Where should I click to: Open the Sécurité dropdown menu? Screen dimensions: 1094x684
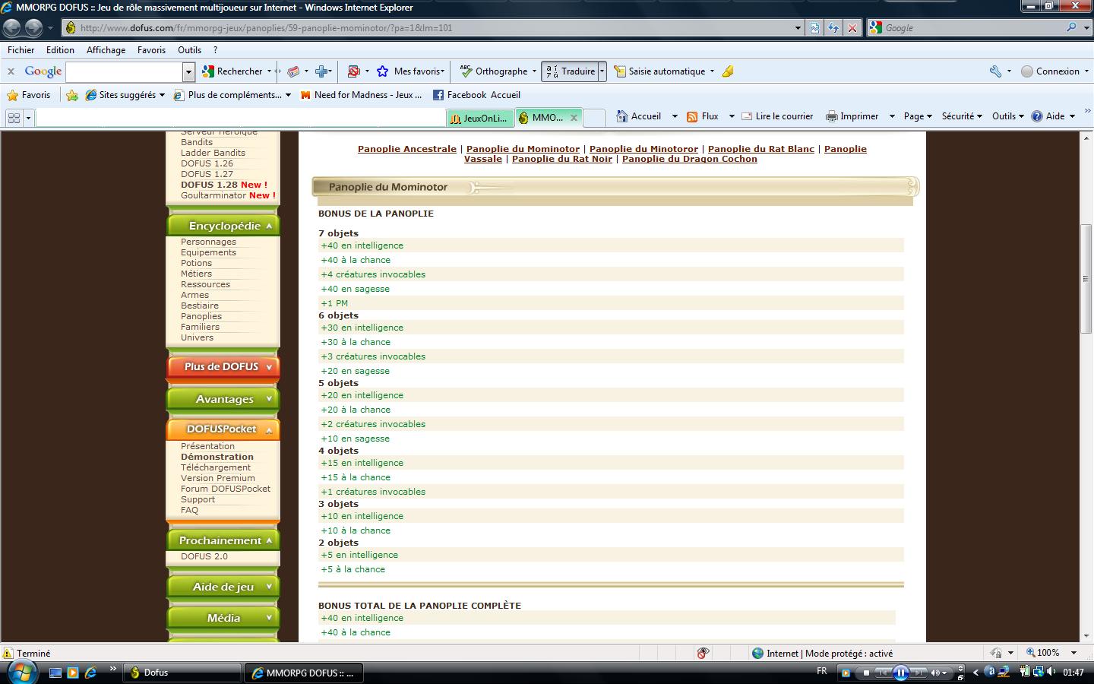(962, 116)
